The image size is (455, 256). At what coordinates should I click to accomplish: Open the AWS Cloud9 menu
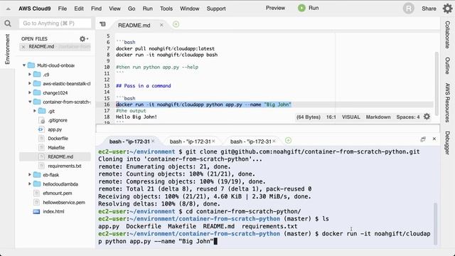(x=35, y=9)
